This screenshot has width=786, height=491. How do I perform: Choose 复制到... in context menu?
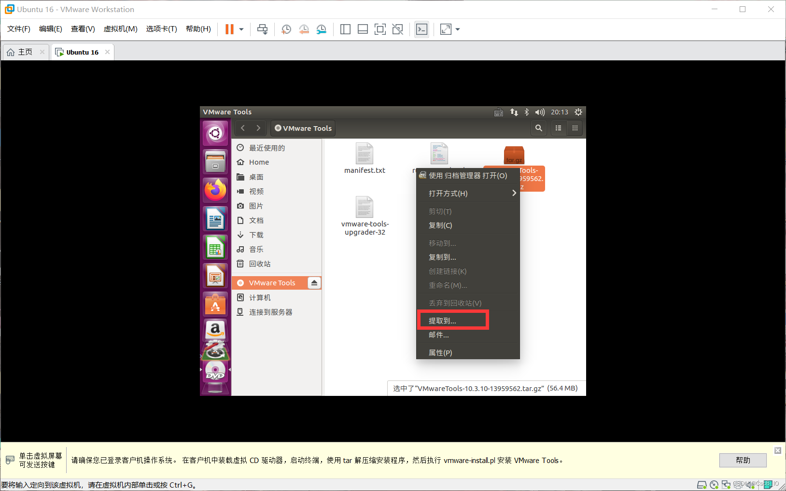(468, 257)
